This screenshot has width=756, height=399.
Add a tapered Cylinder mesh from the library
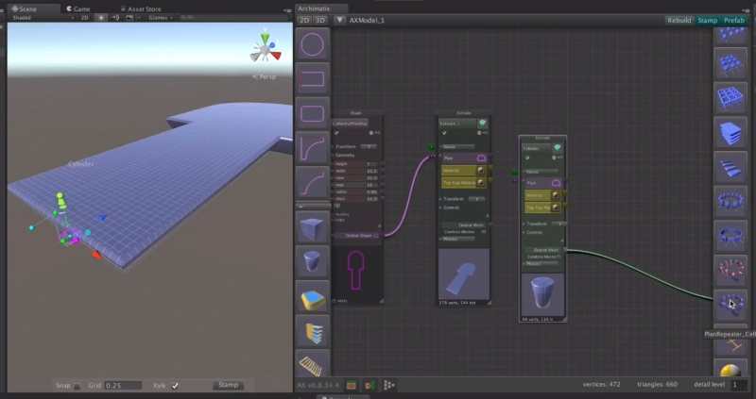(x=313, y=263)
